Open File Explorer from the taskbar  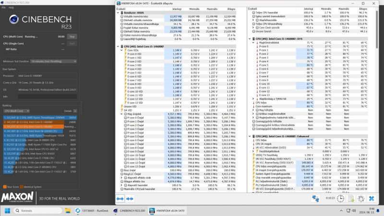[68, 211]
